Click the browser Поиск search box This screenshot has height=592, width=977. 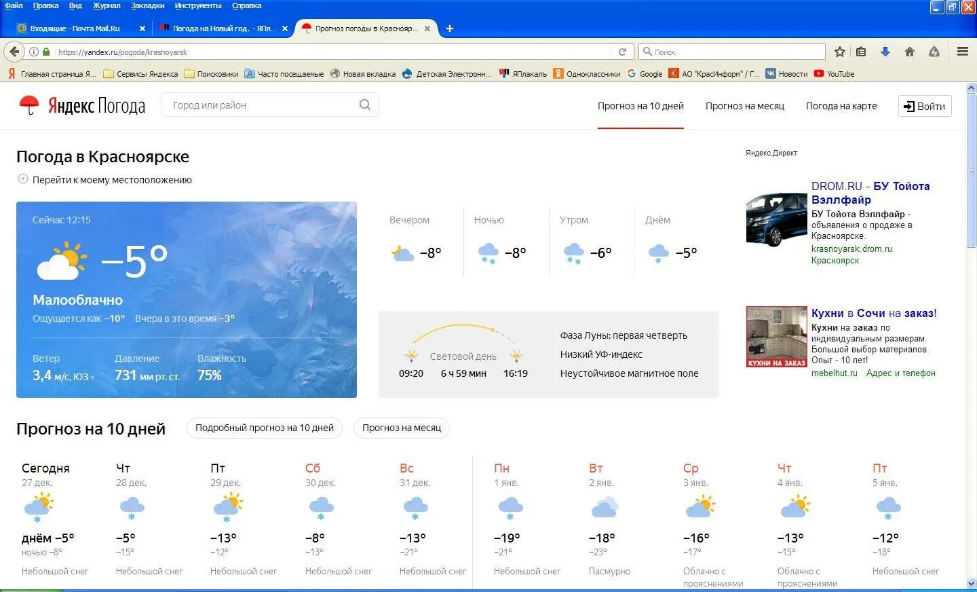coord(731,52)
